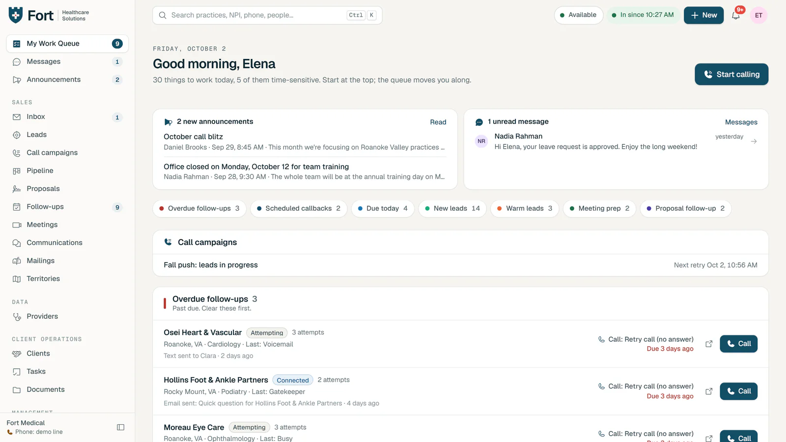Click the Start calling button
Image resolution: width=786 pixels, height=442 pixels.
click(731, 75)
